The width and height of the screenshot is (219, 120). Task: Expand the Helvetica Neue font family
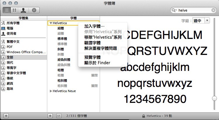point(51,91)
